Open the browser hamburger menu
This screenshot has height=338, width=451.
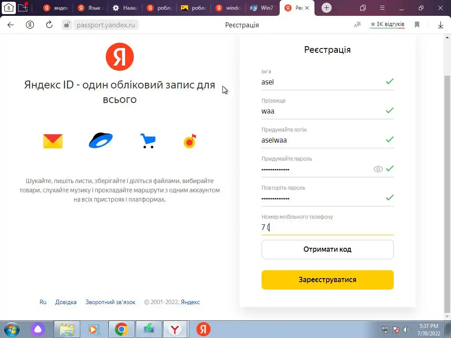tap(382, 8)
